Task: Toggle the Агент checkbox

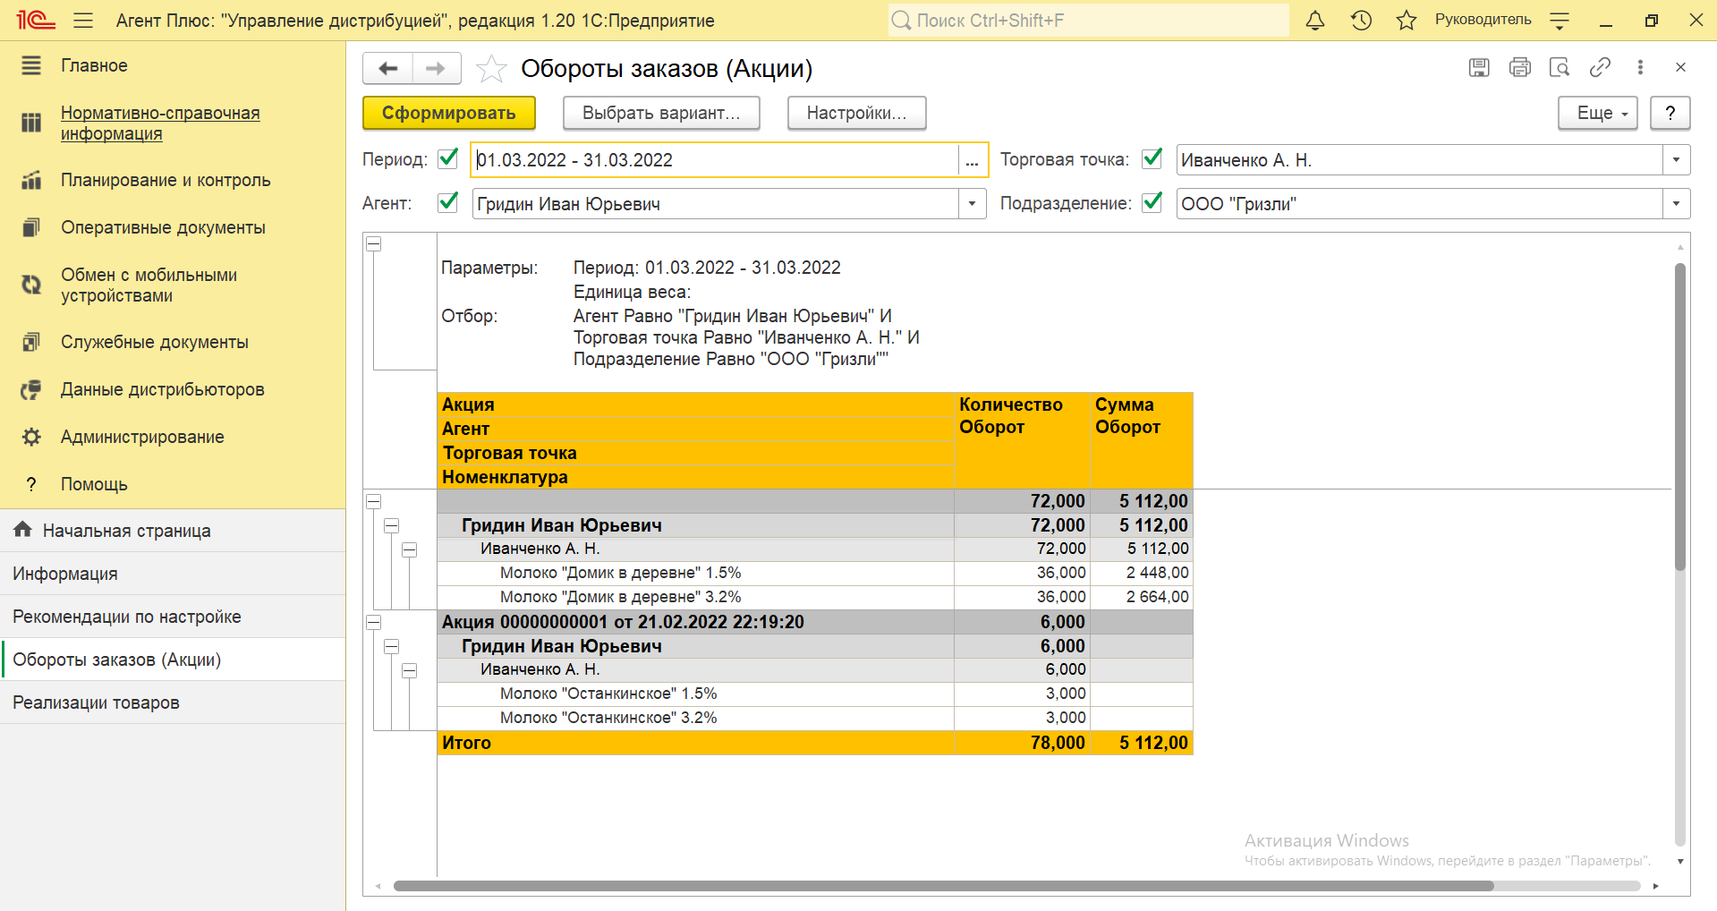Action: click(x=448, y=203)
